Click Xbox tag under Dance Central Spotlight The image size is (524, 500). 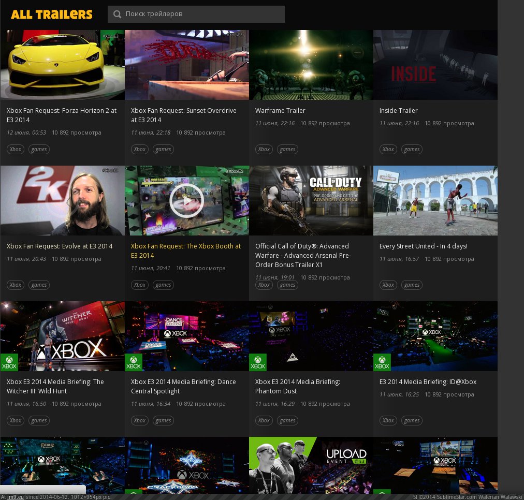tap(140, 420)
